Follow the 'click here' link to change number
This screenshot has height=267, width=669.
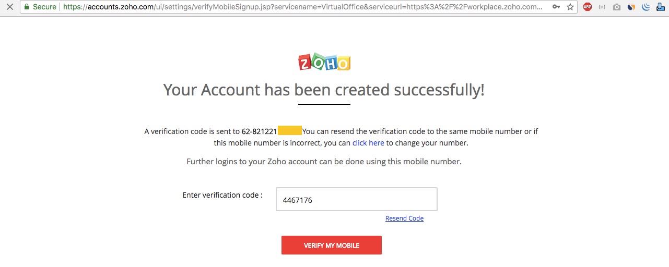coord(368,143)
